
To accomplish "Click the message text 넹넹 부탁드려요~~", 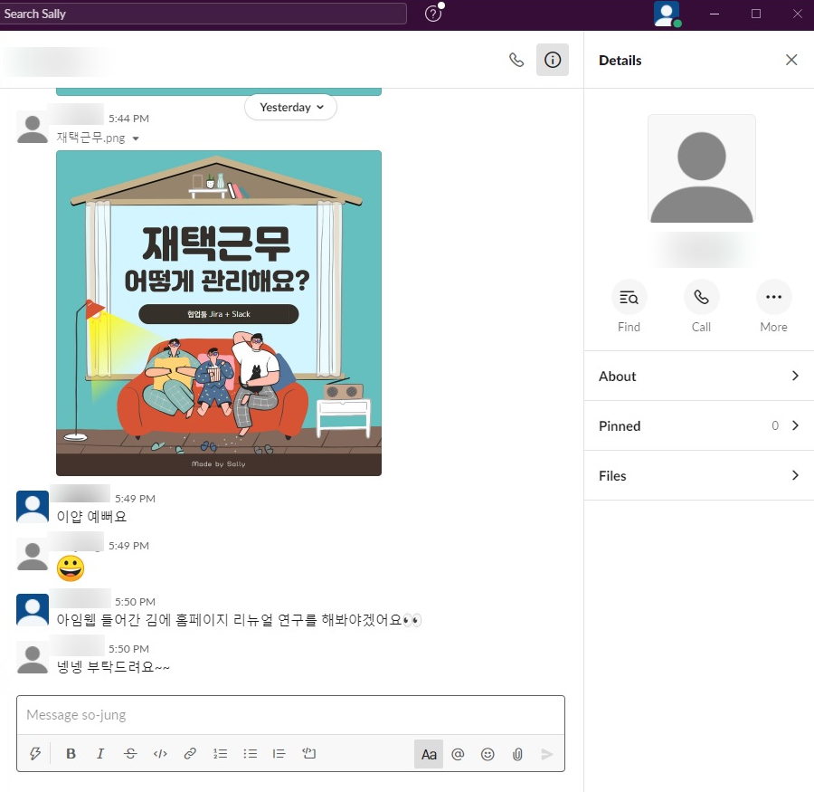I will [113, 667].
